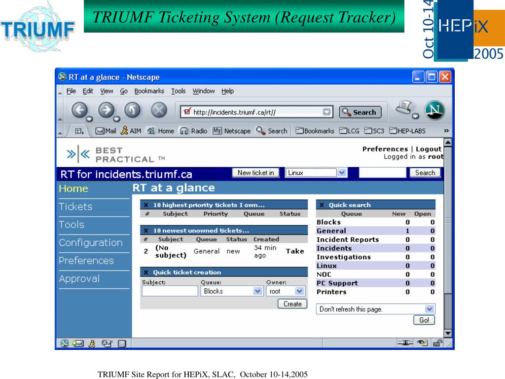This screenshot has width=505, height=379.
Task: Close the Quick search panel
Action: (322, 205)
